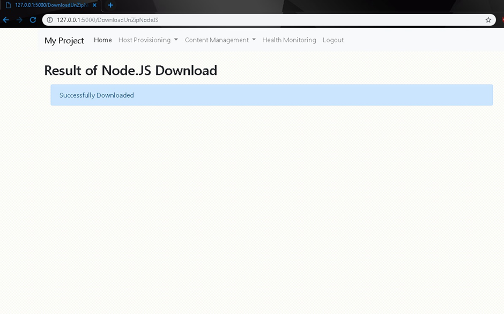The height and width of the screenshot is (314, 504).
Task: Open a new browser tab with plus icon
Action: [x=110, y=5]
